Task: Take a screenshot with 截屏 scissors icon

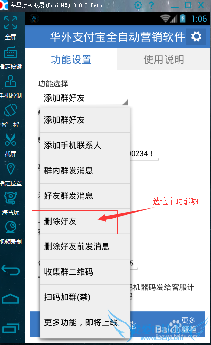Action: pyautogui.click(x=11, y=140)
